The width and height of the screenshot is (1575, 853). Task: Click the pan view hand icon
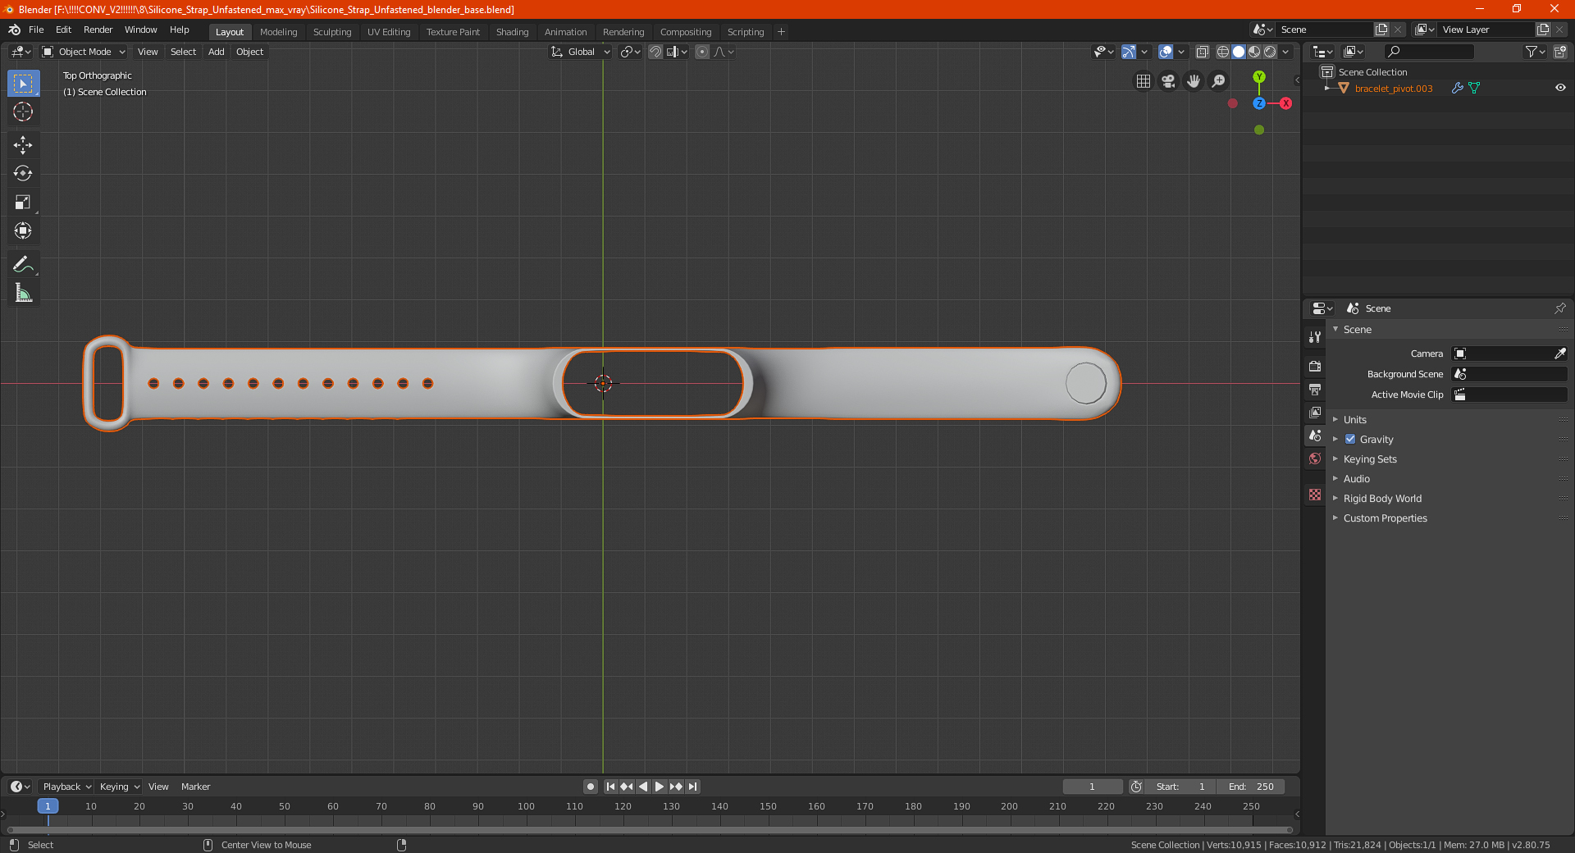click(1194, 81)
